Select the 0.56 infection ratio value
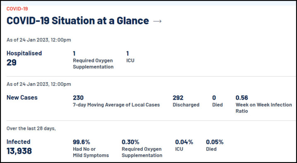 [242, 98]
